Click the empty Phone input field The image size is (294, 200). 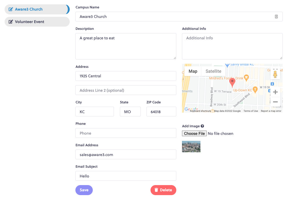pos(126,133)
